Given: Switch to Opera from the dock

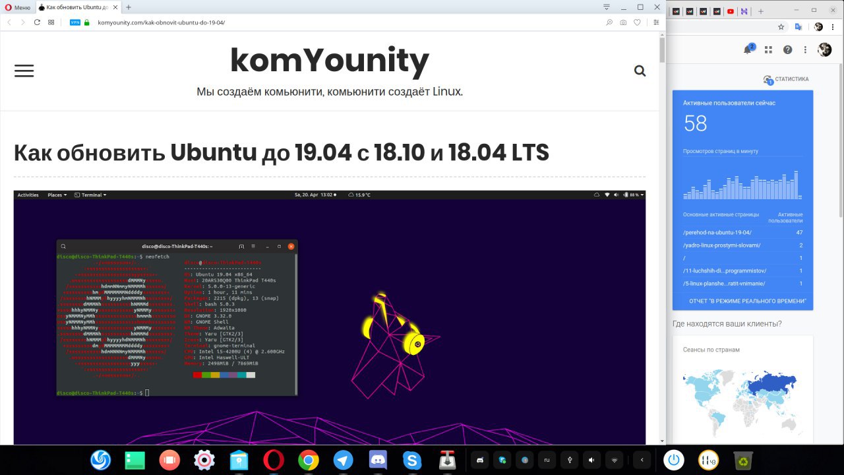Looking at the screenshot, I should (274, 460).
